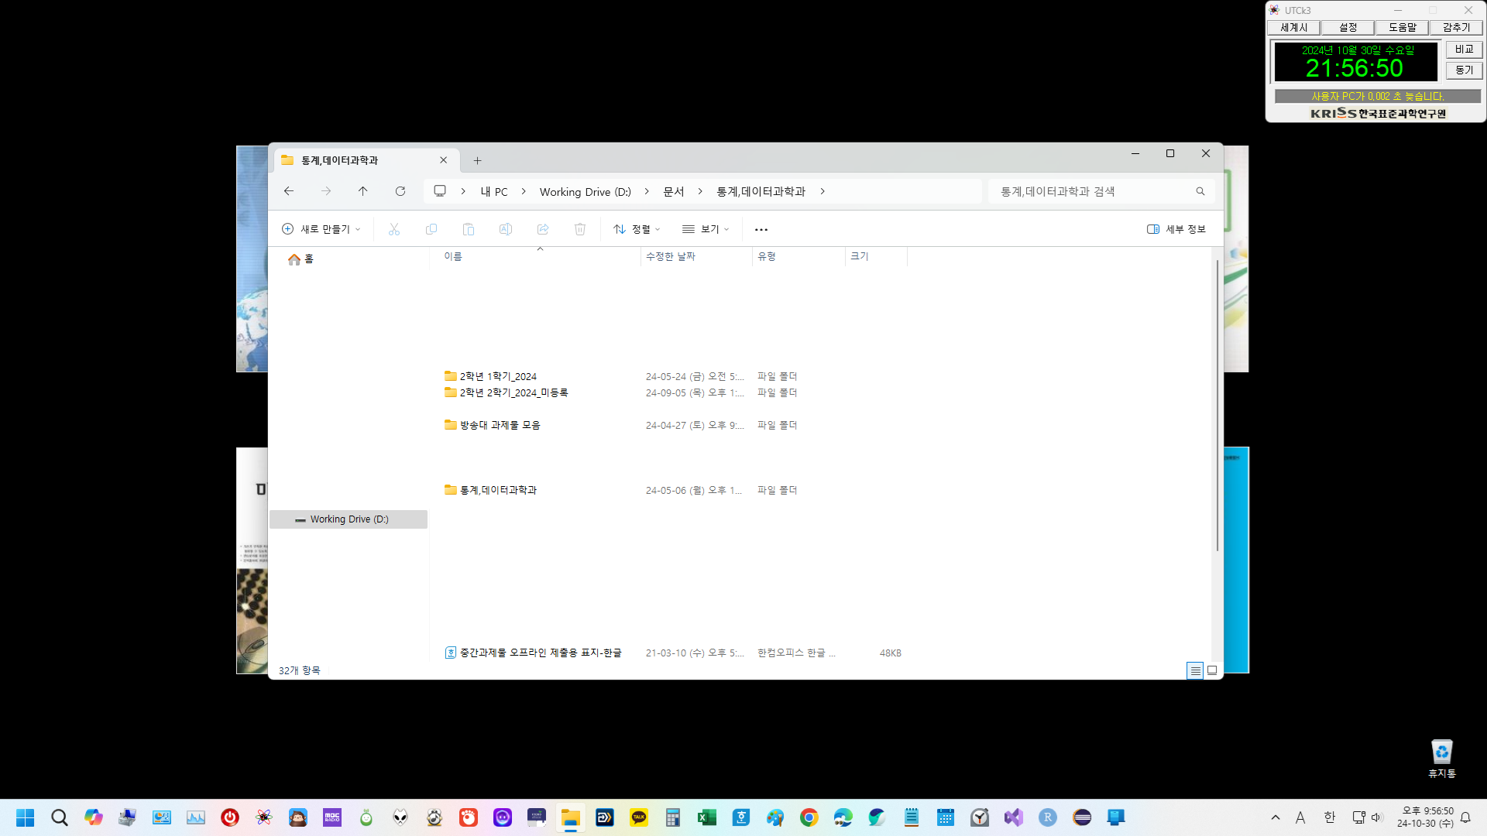This screenshot has width=1487, height=836.
Task: Click the Cut scissors icon
Action: coord(394,229)
